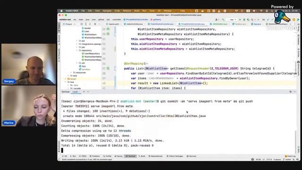Click expand all icon in Project toolbar
302x170 pixels.
click(x=86, y=24)
